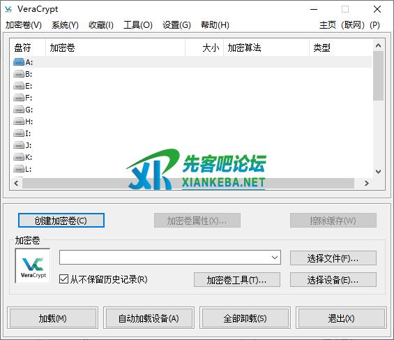Screen dimensions: 394x340
Task: Select the I: drive icon
Action: [x=19, y=133]
